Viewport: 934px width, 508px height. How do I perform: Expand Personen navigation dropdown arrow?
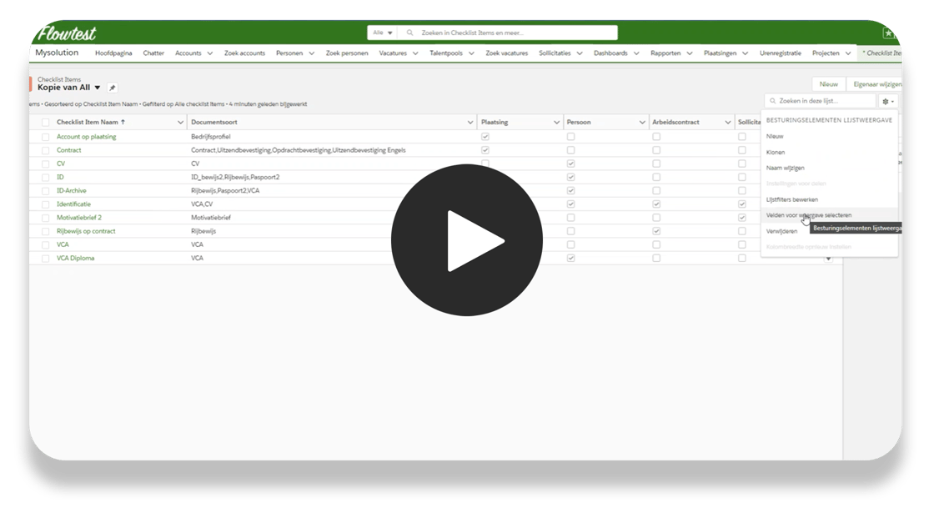tap(312, 53)
